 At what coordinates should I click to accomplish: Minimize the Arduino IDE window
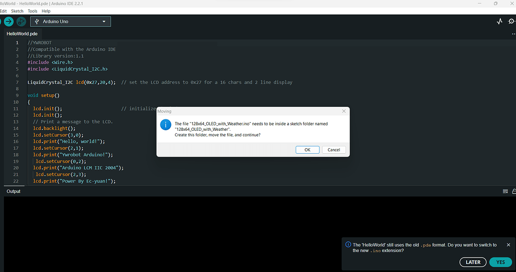[481, 3]
